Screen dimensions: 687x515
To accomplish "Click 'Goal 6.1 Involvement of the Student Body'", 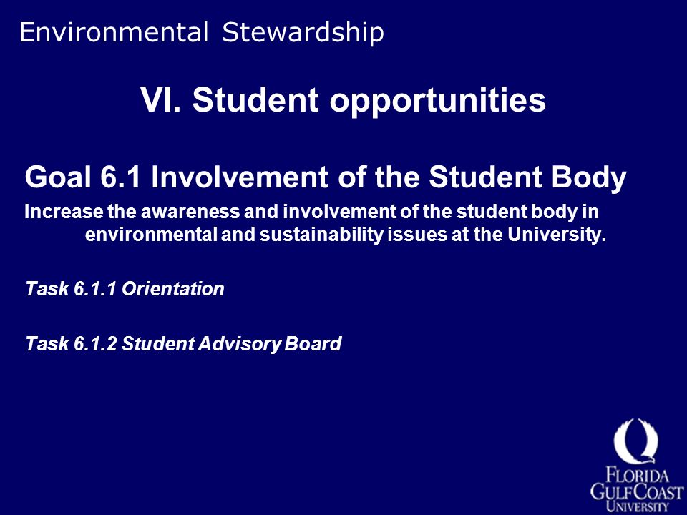I will [x=326, y=177].
